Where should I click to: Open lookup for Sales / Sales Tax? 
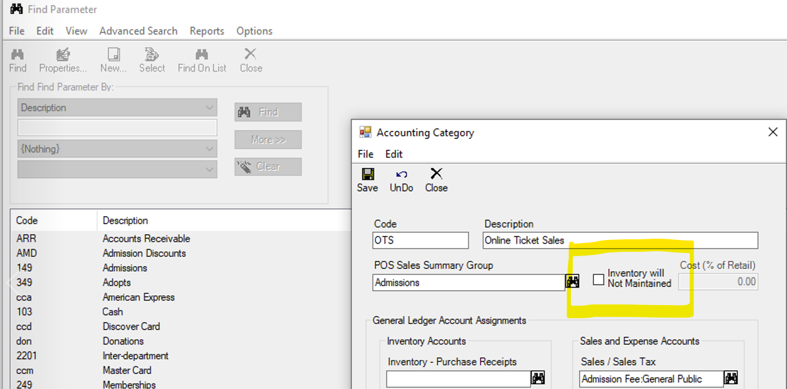731,378
